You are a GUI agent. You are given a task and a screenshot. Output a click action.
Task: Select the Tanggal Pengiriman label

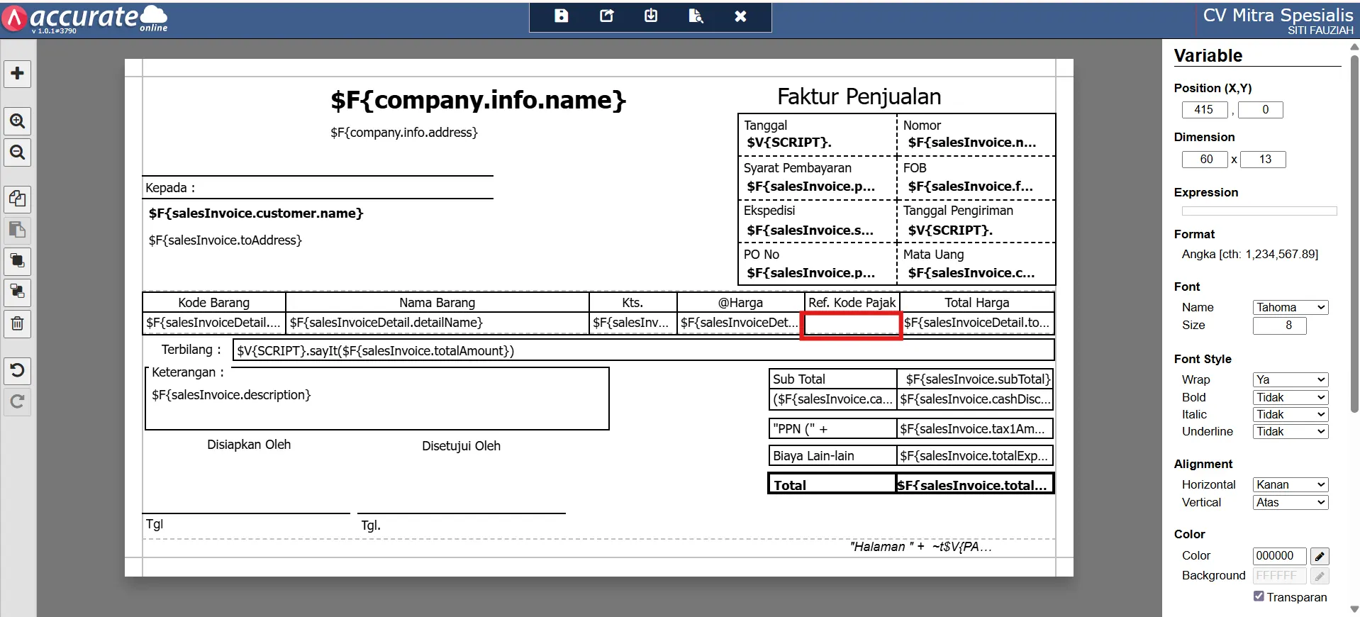pyautogui.click(x=958, y=211)
